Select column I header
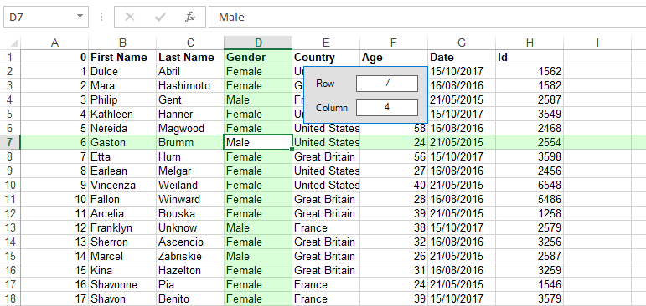Viewport: 646px width, 306px height. (597, 43)
